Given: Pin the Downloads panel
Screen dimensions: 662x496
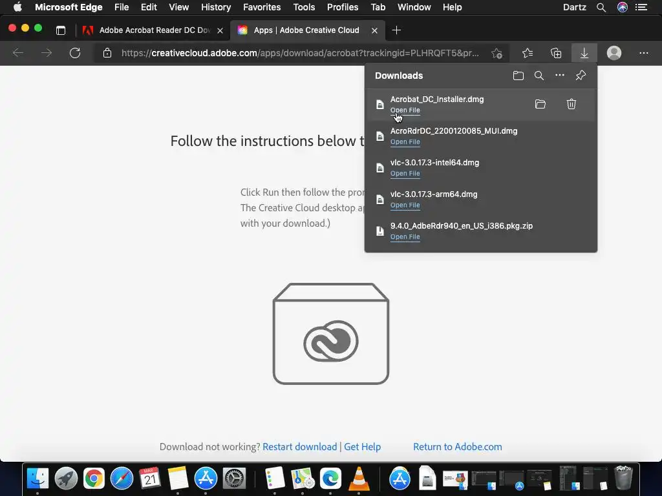Looking at the screenshot, I should [581, 76].
